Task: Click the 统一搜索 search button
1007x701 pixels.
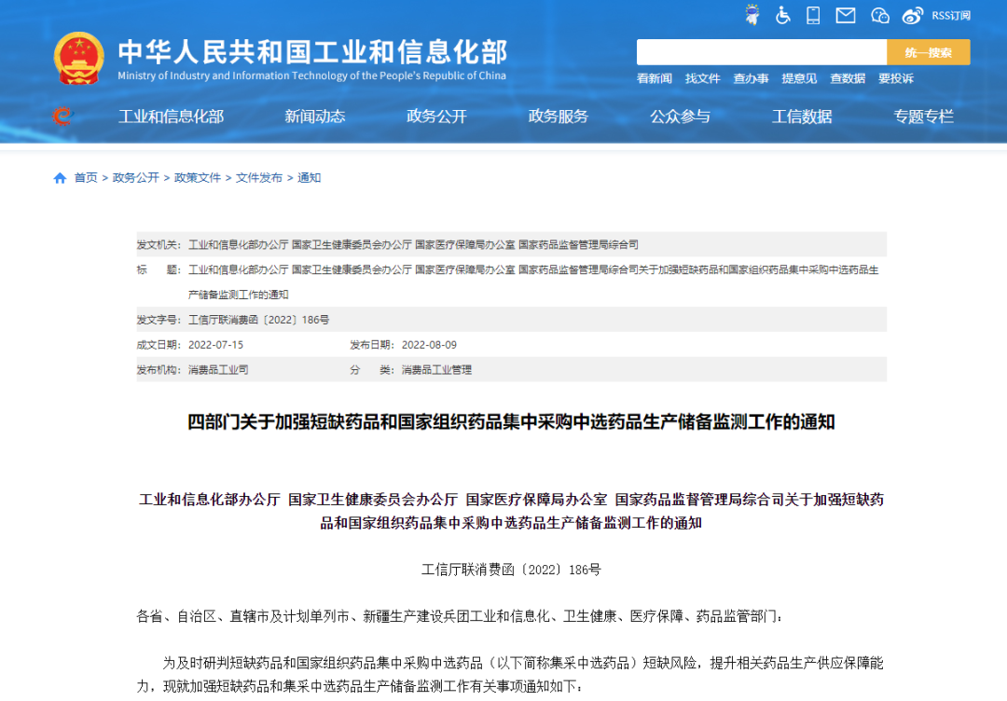Action: click(x=928, y=52)
